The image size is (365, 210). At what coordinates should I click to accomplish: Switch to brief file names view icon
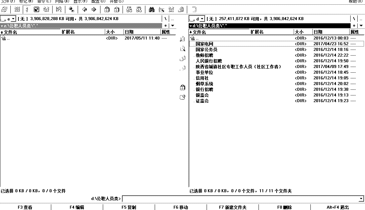point(17,9)
